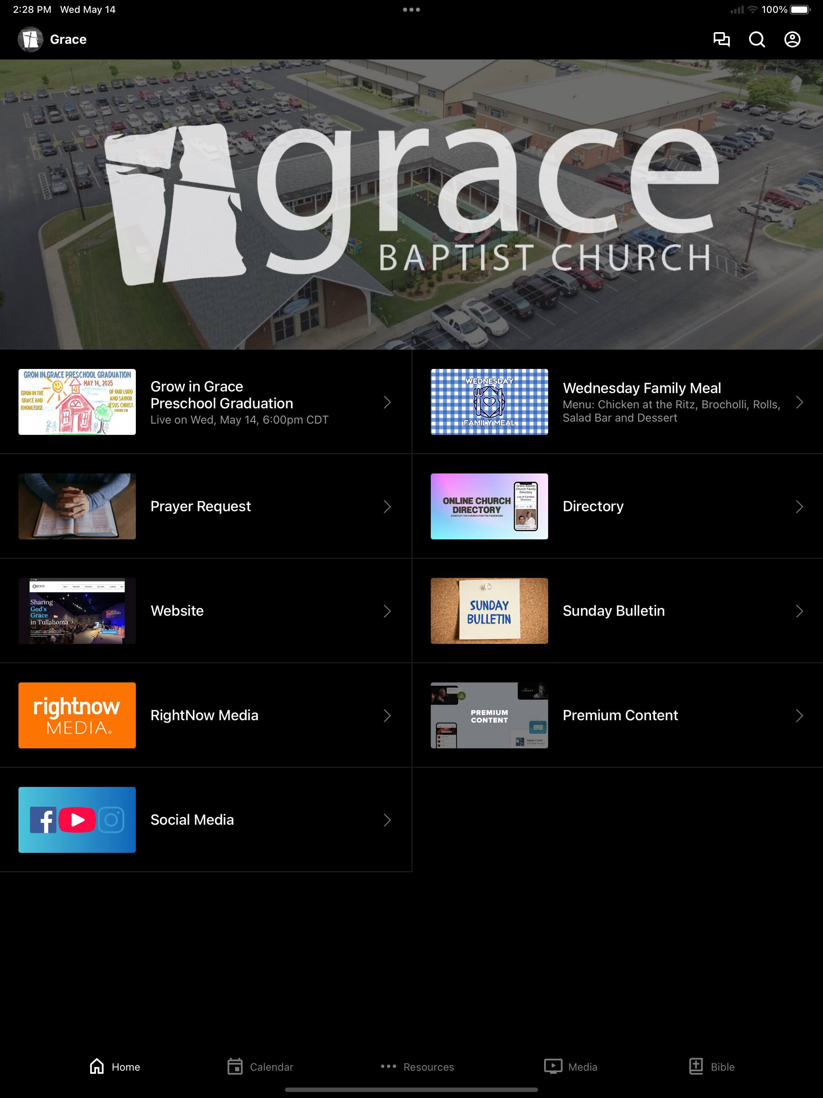Screen dimensions: 823x1098
Task: Tap 'Live on Wed, May 14, 6:00pm CDT'
Action: click(239, 420)
